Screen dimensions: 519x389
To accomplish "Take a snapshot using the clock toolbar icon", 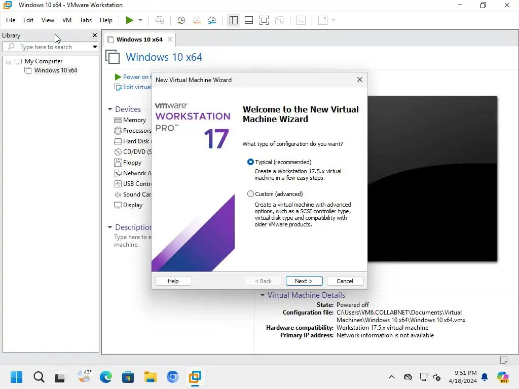I will [181, 20].
